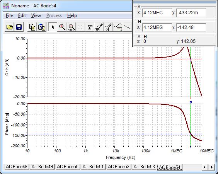Switch to the AC Bode52 tab
Viewport: 218px width, 174px height.
119,167
